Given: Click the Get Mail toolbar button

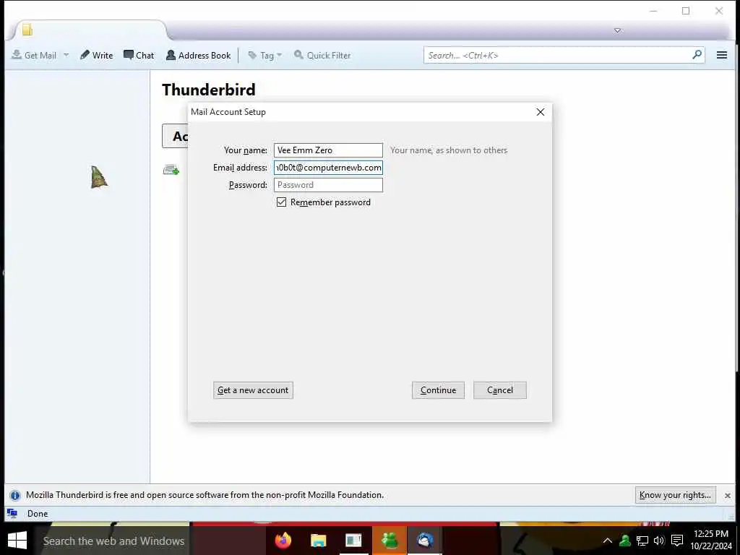Looking at the screenshot, I should 34,55.
